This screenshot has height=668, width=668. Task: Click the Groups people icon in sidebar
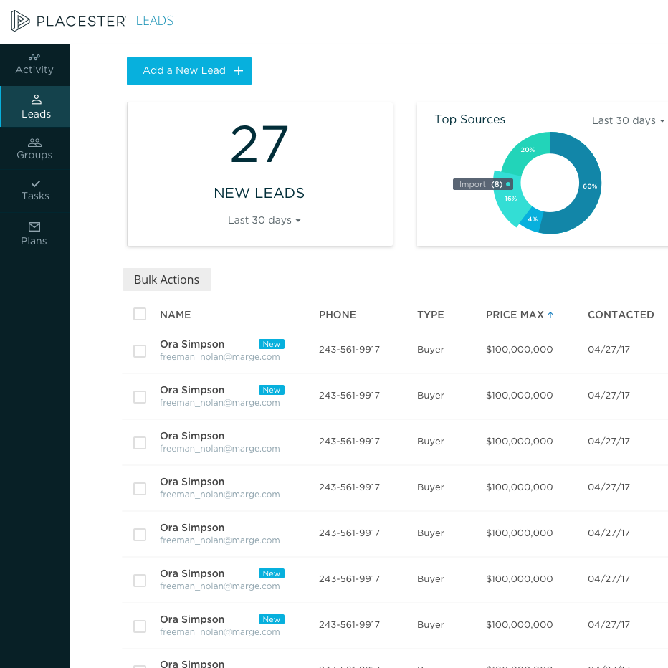tap(34, 143)
